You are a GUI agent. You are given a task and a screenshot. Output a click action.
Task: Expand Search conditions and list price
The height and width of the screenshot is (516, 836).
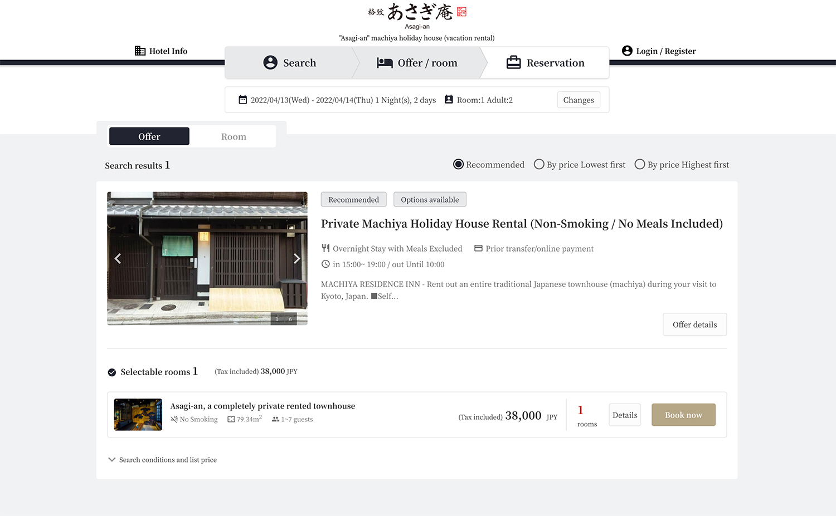pos(162,460)
